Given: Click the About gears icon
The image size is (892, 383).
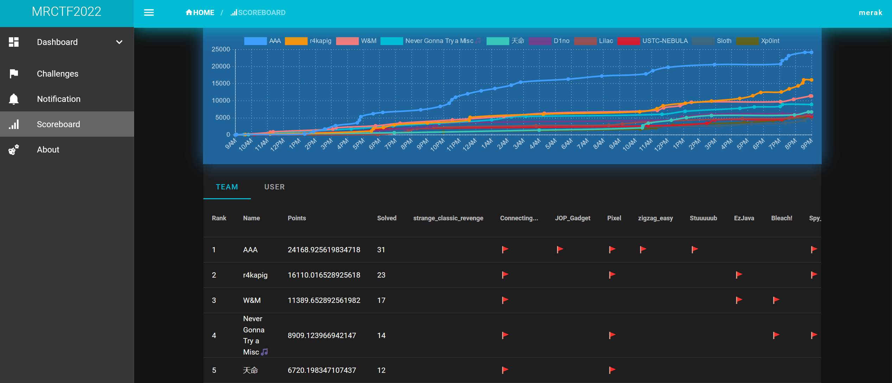Looking at the screenshot, I should (14, 150).
